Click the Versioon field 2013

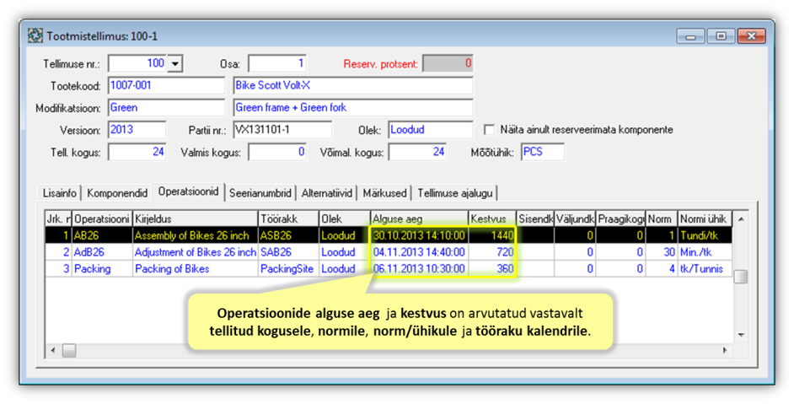[x=137, y=130]
